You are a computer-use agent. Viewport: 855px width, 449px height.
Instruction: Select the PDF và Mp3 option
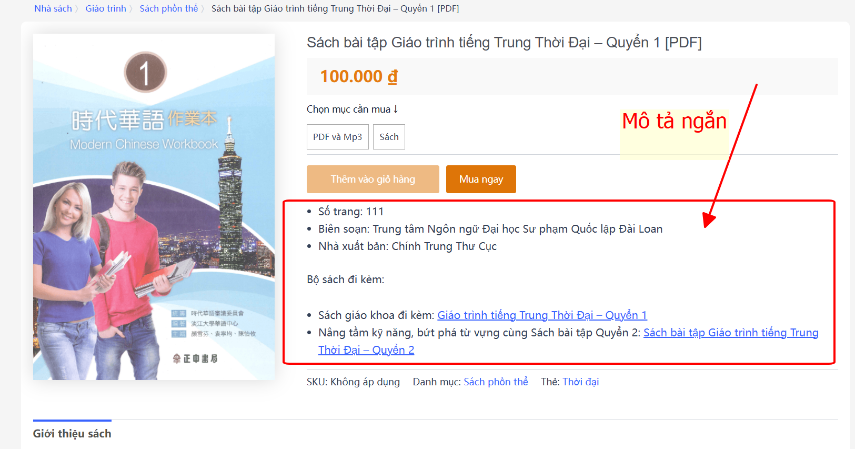click(x=338, y=137)
